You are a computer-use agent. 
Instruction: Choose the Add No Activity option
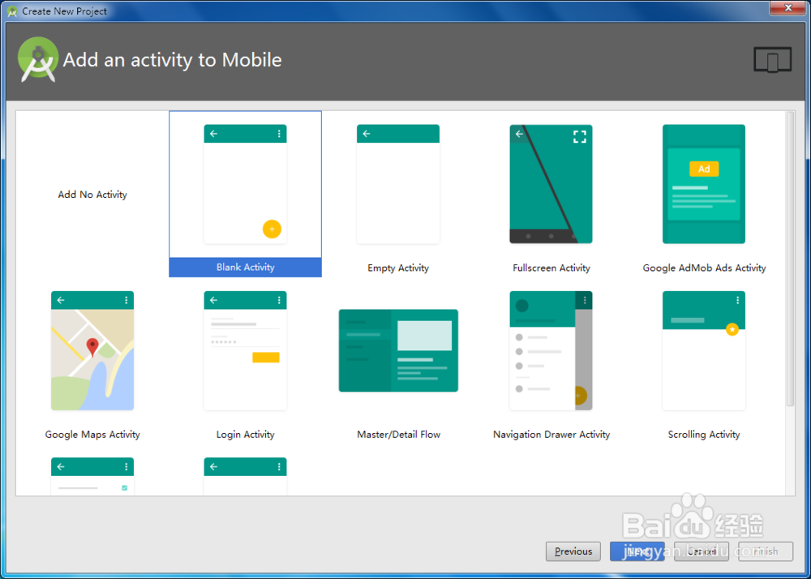click(92, 194)
